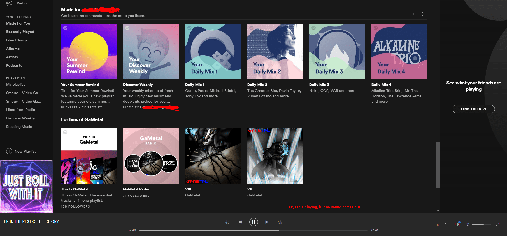Click the Daily Mix 2 title link
This screenshot has height=236, width=507.
point(257,85)
